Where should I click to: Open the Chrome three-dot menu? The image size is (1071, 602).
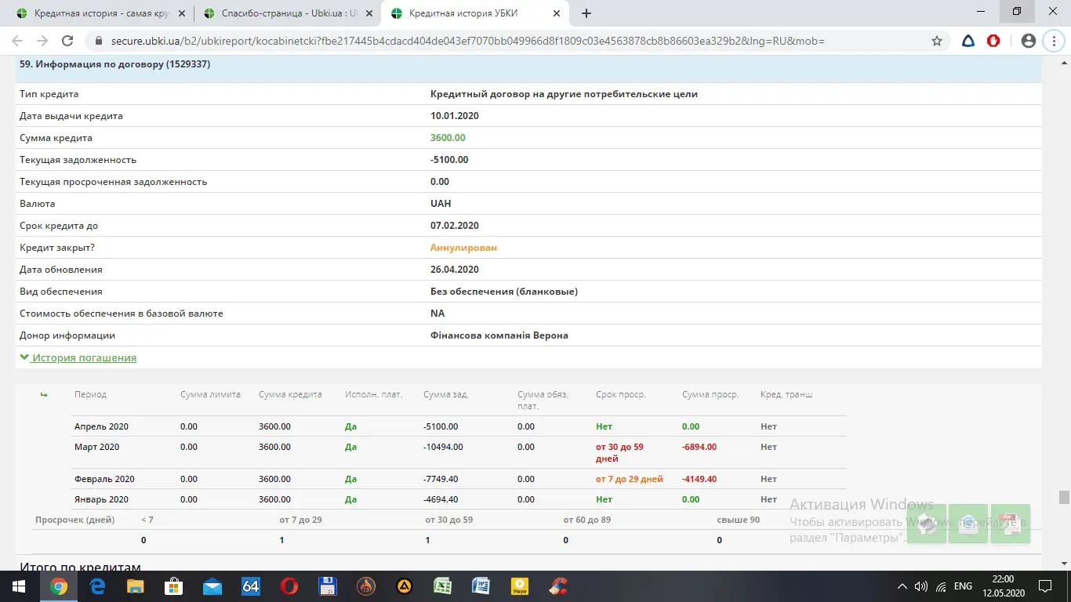point(1053,41)
